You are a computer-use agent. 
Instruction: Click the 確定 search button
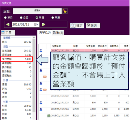click(77, 26)
